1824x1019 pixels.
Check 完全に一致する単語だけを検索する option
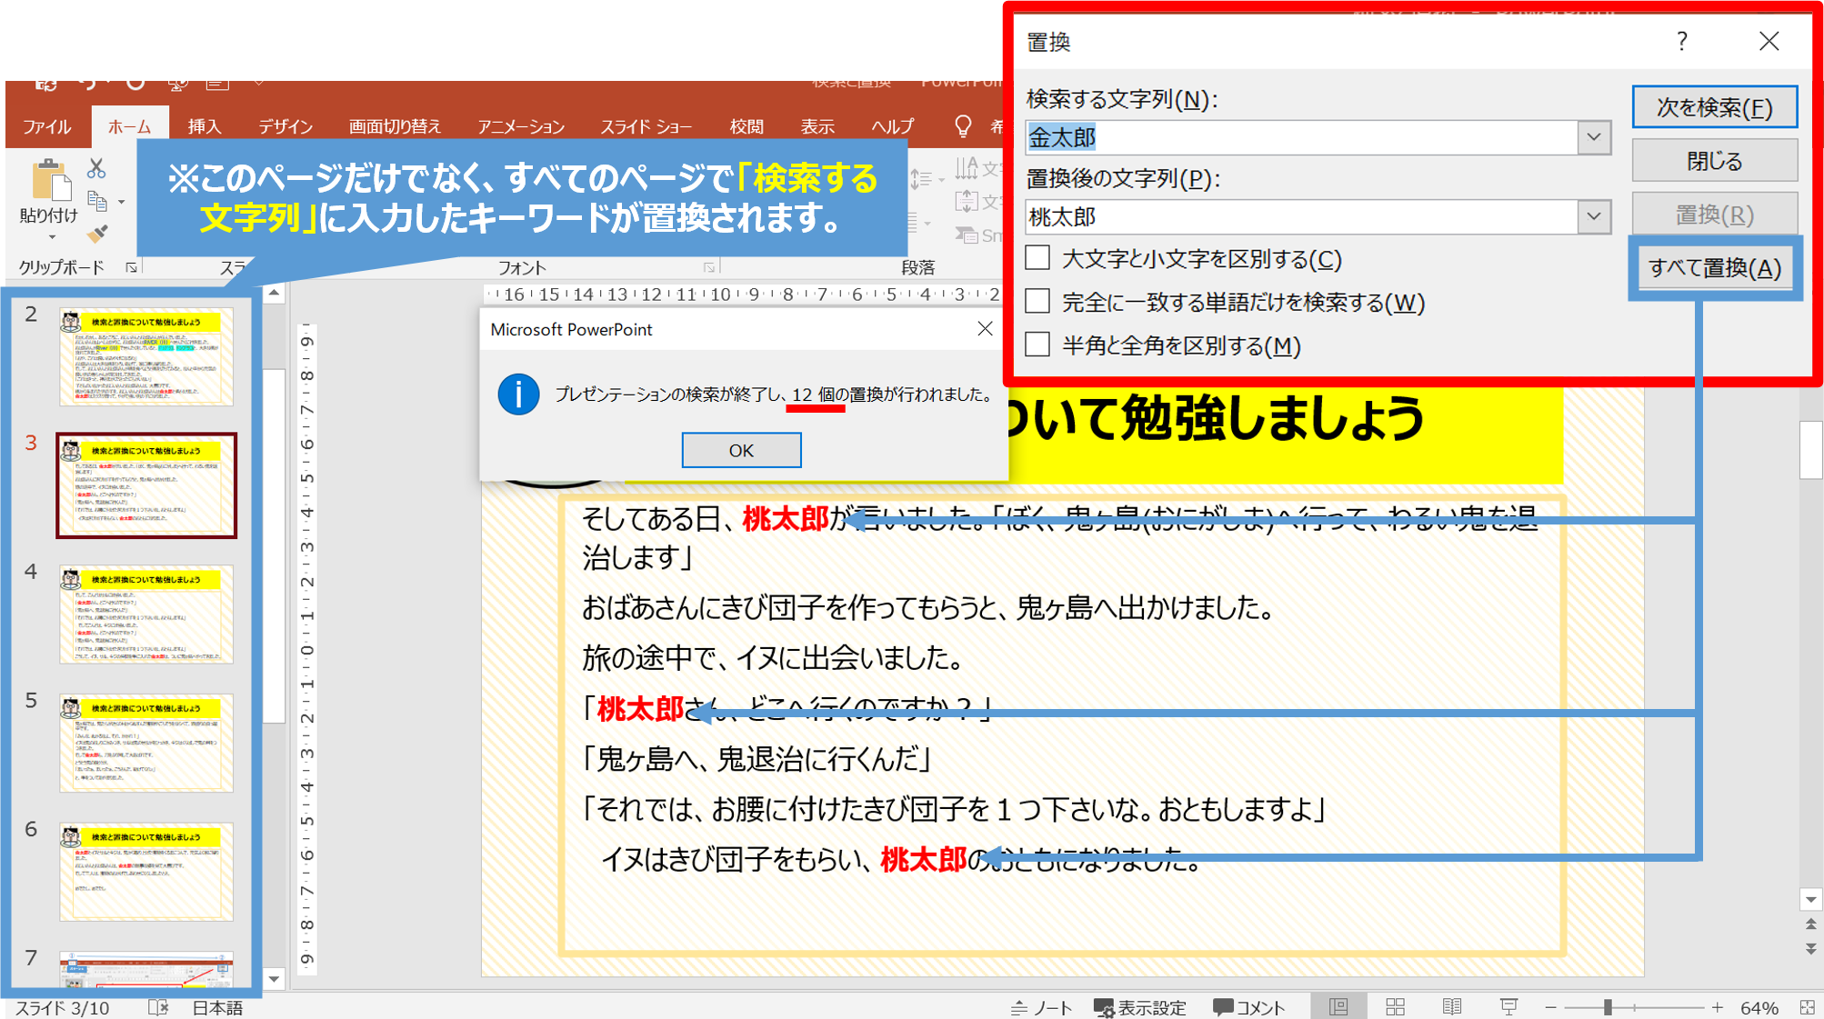point(1037,302)
